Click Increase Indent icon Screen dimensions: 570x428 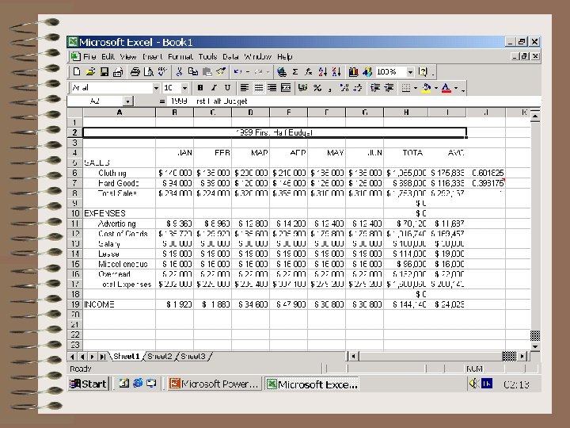click(x=389, y=88)
